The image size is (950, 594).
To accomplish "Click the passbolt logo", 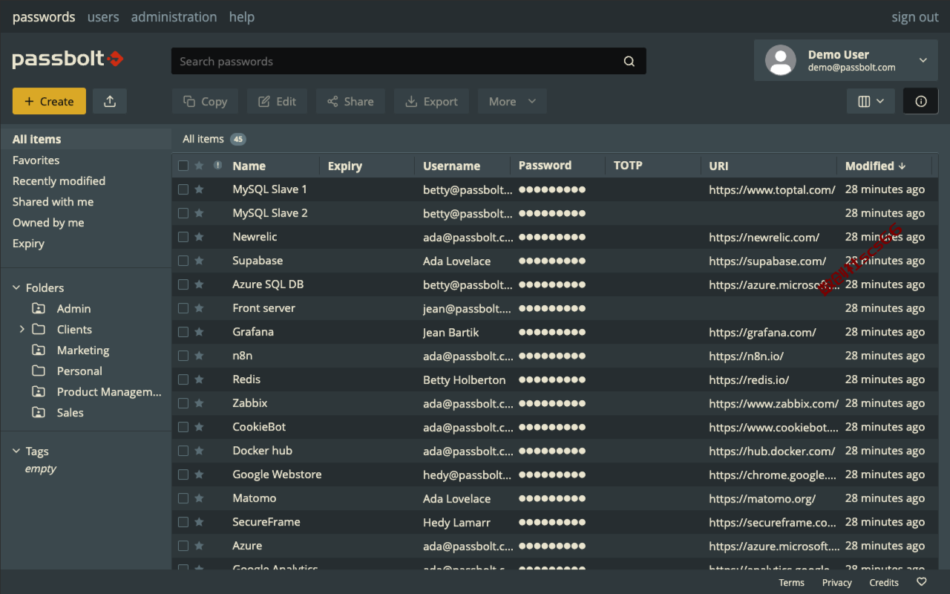I will 68,59.
